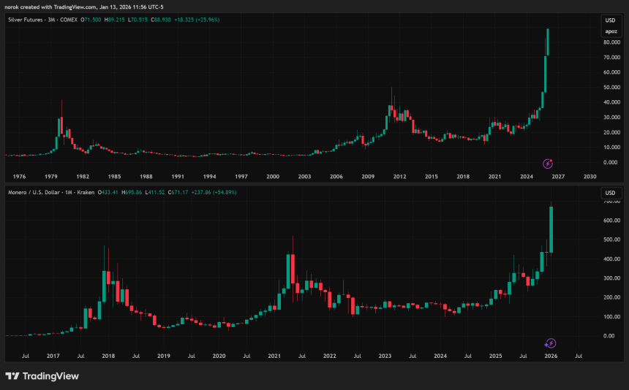Open the USD currency selector on Silver chart
Screen dimensions: 629x390
(x=610, y=20)
